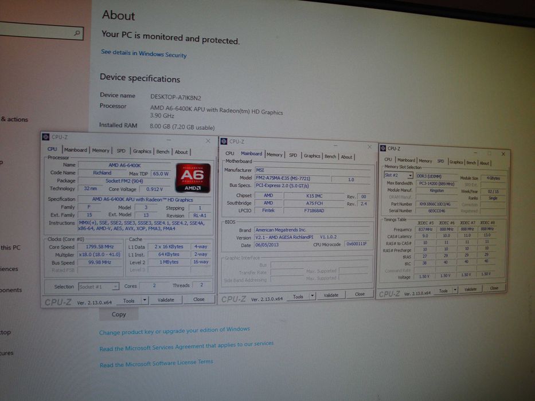Click Change product key or upgrade edition link
The height and width of the screenshot is (401, 535).
(x=174, y=331)
